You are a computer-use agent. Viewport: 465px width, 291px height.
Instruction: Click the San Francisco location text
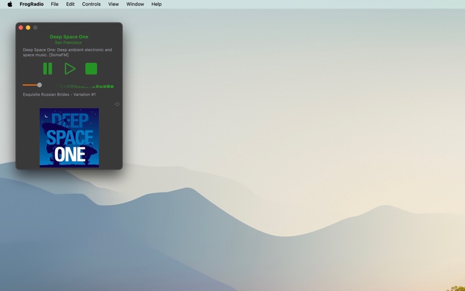click(68, 42)
